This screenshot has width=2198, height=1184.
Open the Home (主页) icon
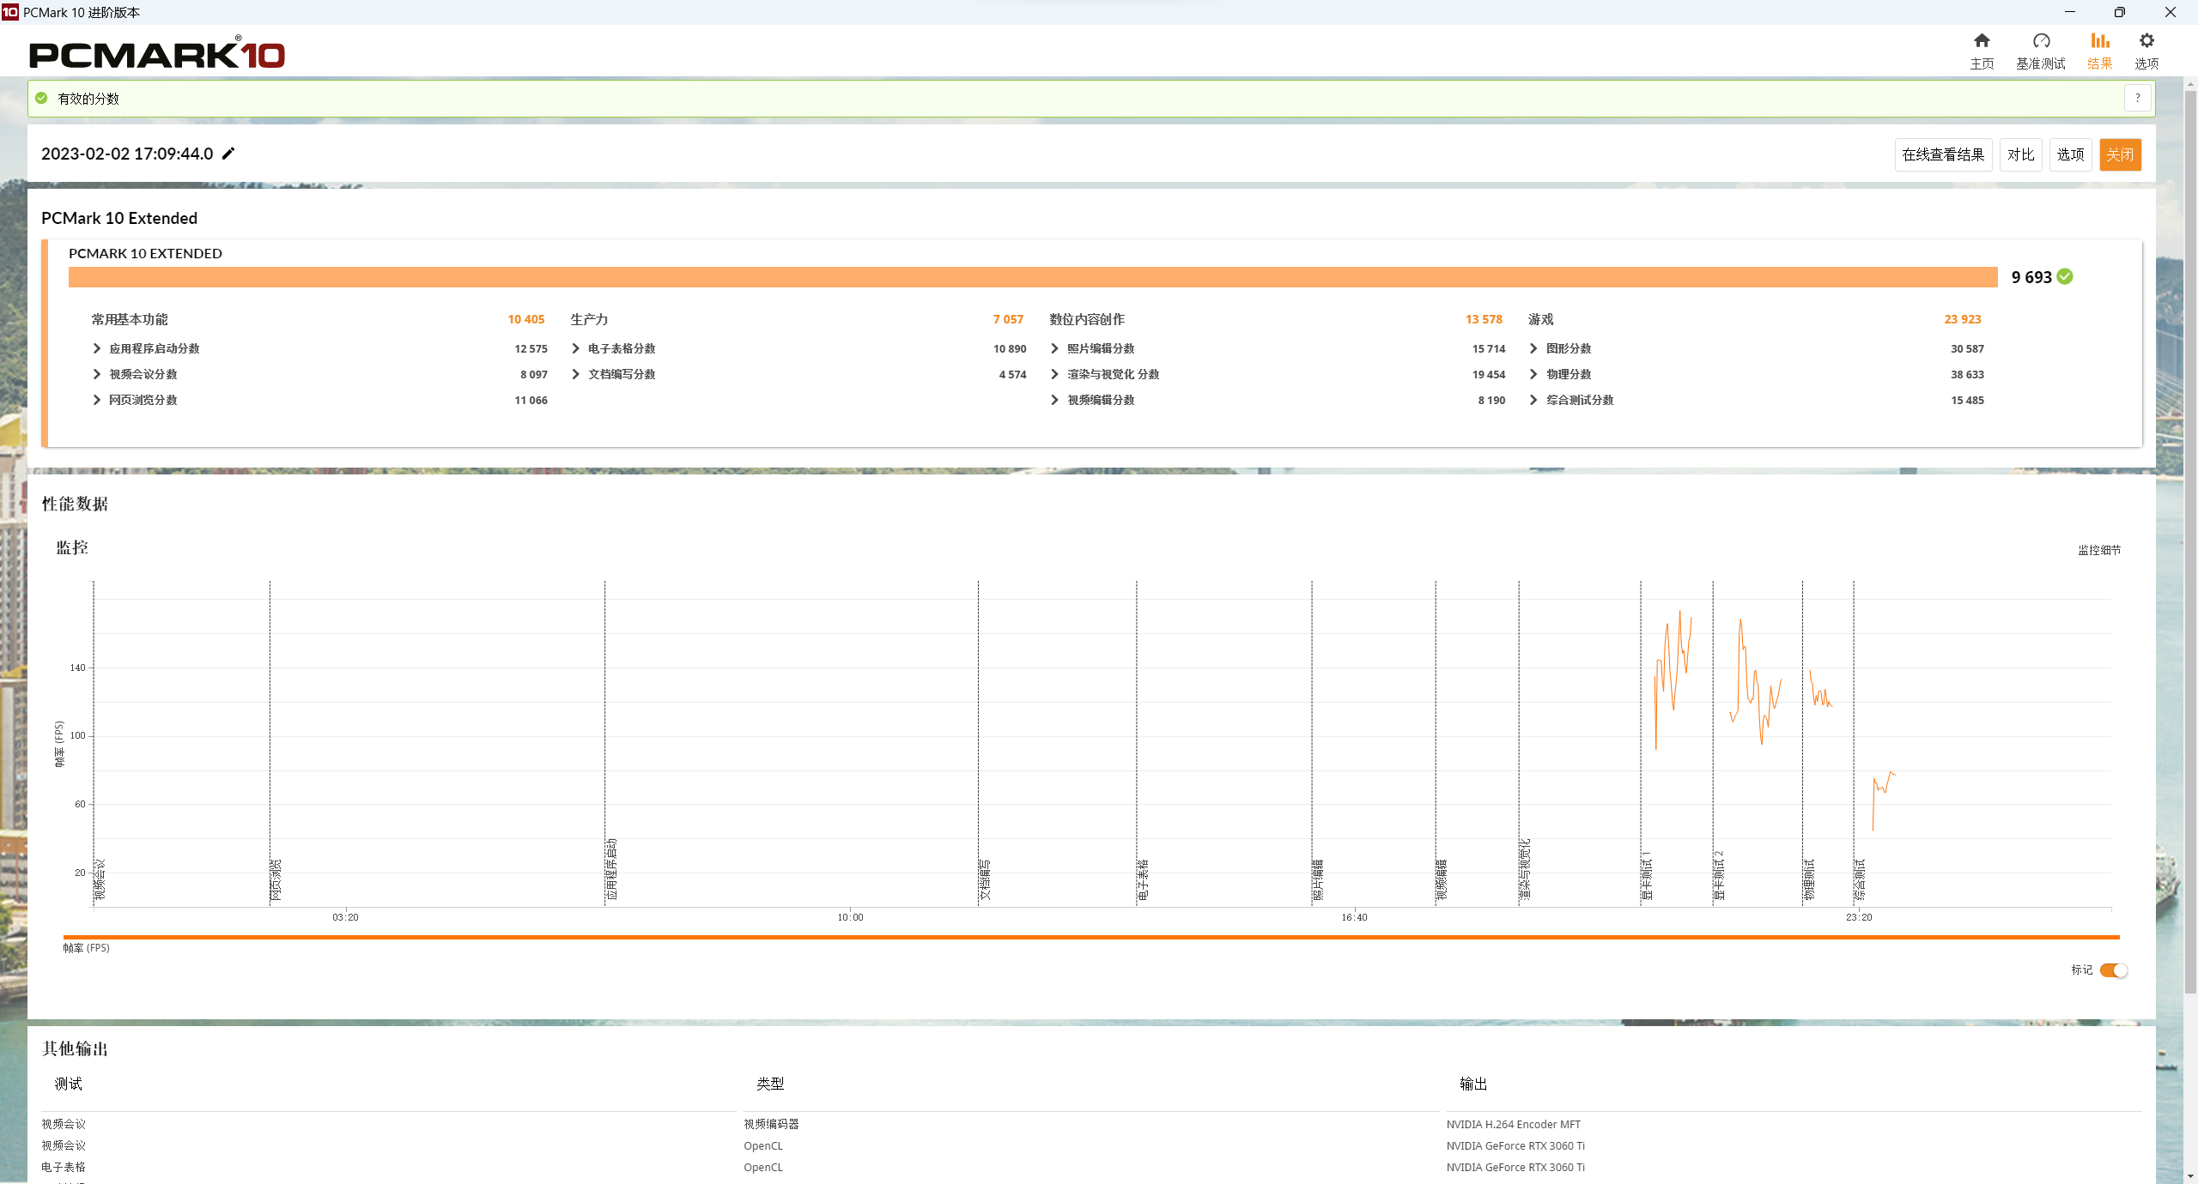click(1982, 41)
